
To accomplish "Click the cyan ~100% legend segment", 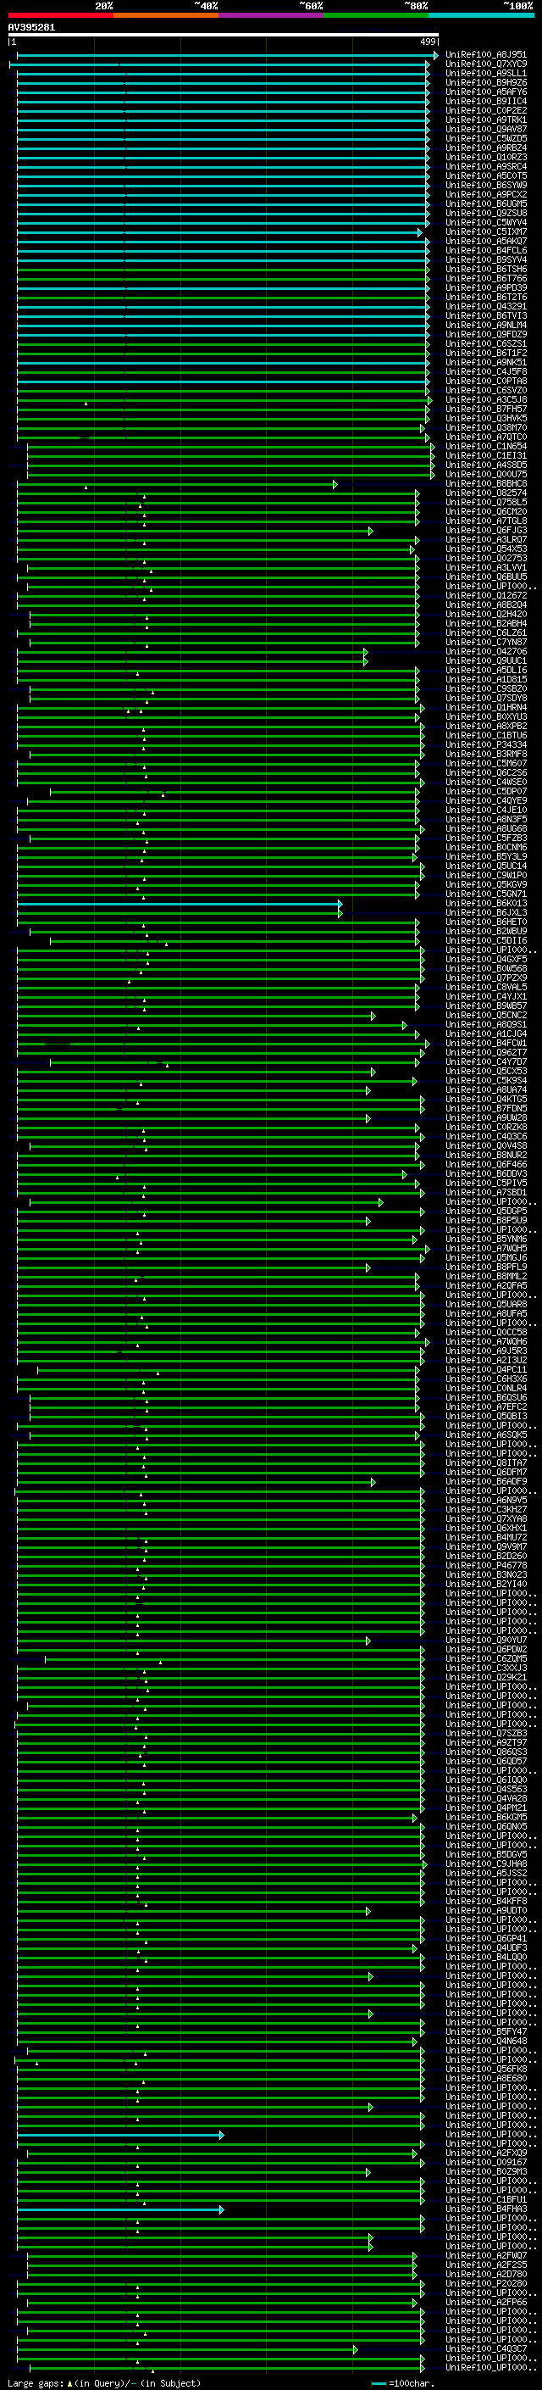I will (x=481, y=15).
